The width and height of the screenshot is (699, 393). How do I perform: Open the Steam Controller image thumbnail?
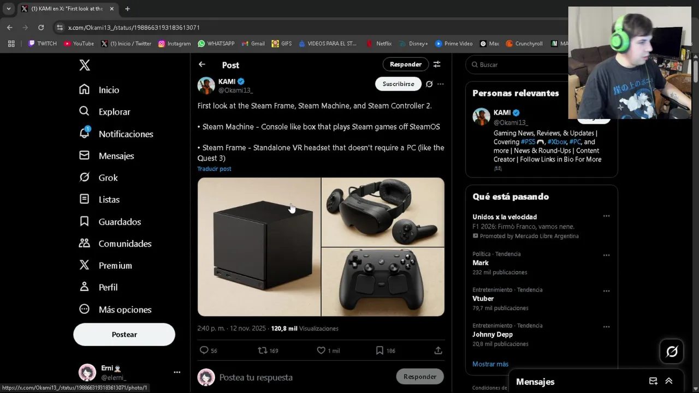tap(383, 282)
